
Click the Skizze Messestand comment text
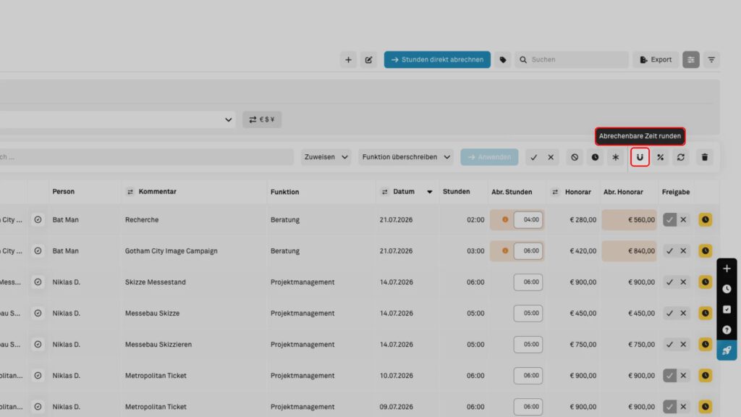[x=155, y=282]
